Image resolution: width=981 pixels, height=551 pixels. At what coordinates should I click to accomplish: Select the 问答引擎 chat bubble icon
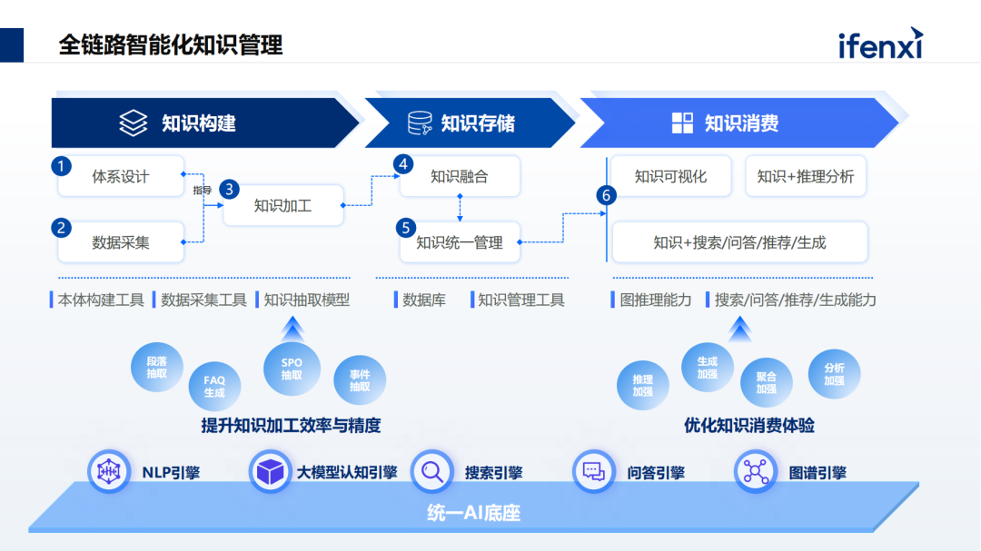pos(594,472)
